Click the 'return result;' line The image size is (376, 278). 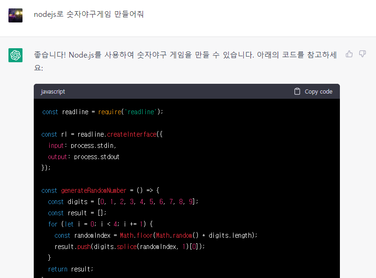tap(70, 269)
